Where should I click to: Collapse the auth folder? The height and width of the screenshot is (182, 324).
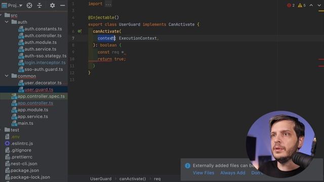point(7,22)
